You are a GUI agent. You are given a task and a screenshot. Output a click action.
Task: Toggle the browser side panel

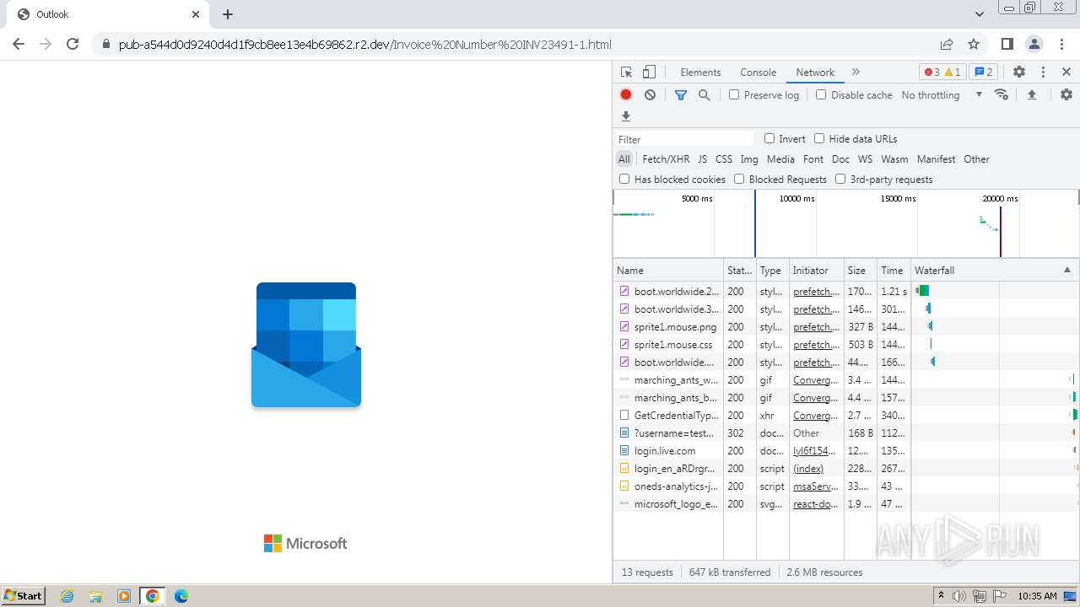1007,44
